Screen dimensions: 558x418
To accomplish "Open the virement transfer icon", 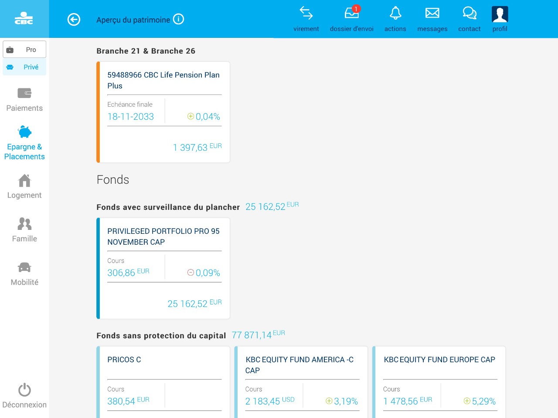I will 306,13.
